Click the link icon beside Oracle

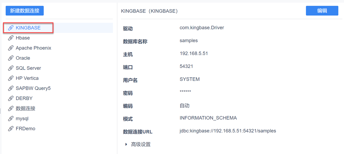pos(11,58)
